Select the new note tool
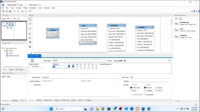 point(30,38)
